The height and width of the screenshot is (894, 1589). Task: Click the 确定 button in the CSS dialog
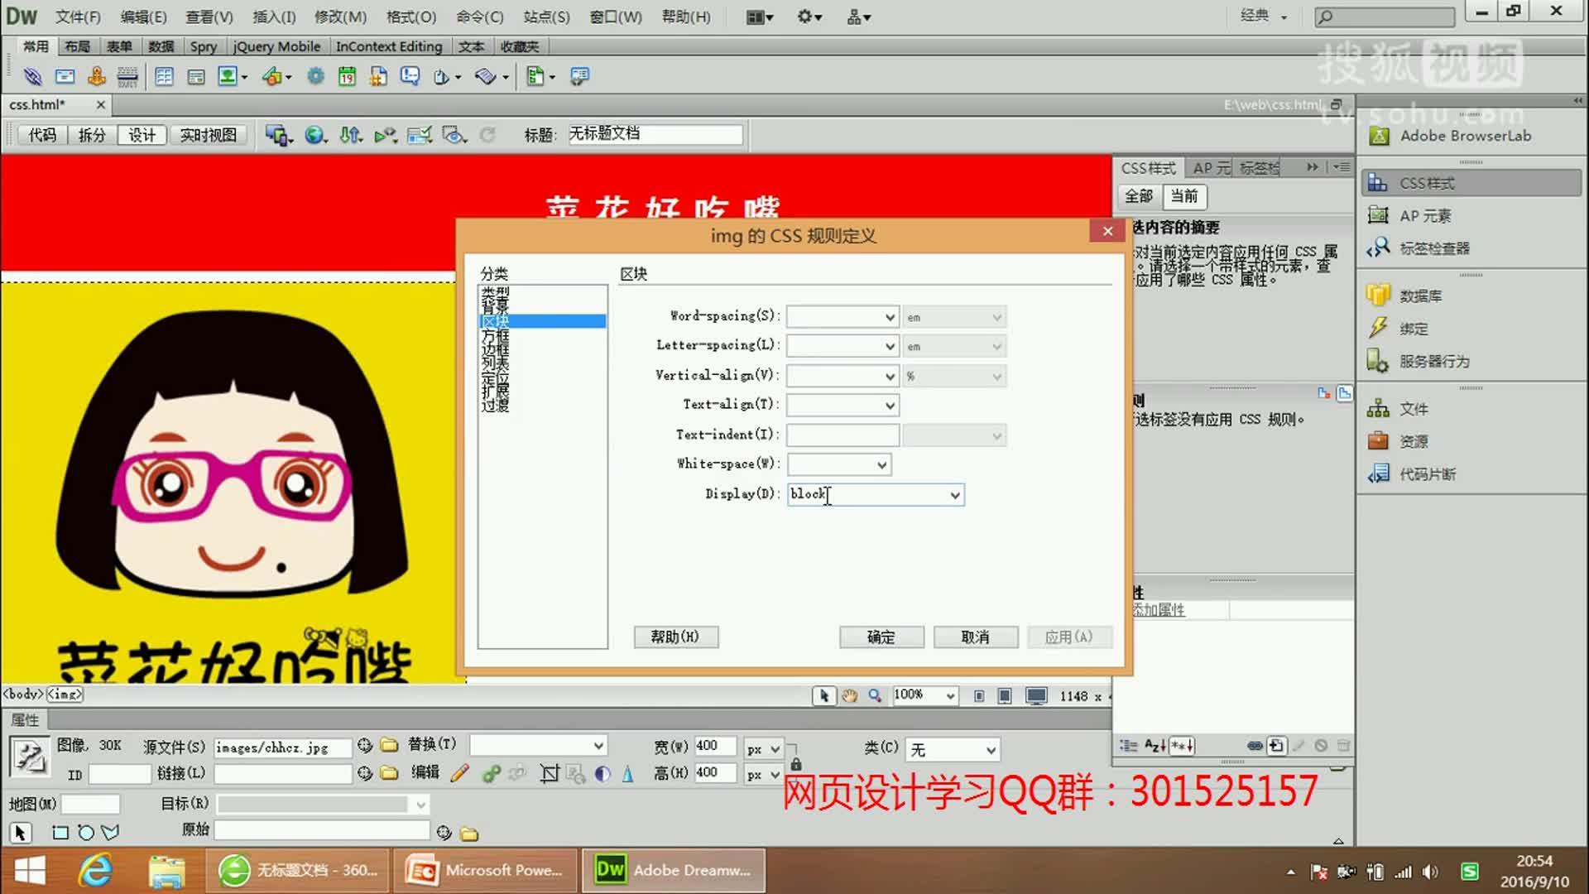[x=881, y=637]
